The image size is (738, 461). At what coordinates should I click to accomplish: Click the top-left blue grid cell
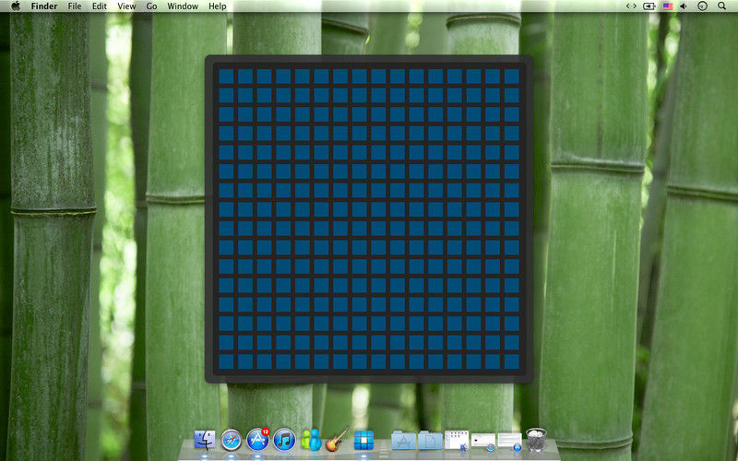pyautogui.click(x=226, y=76)
